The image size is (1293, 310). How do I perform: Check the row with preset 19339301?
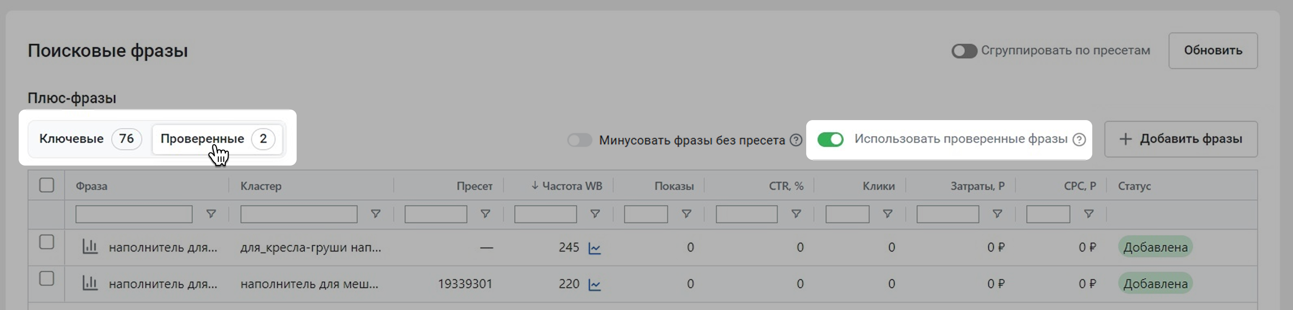pos(47,278)
